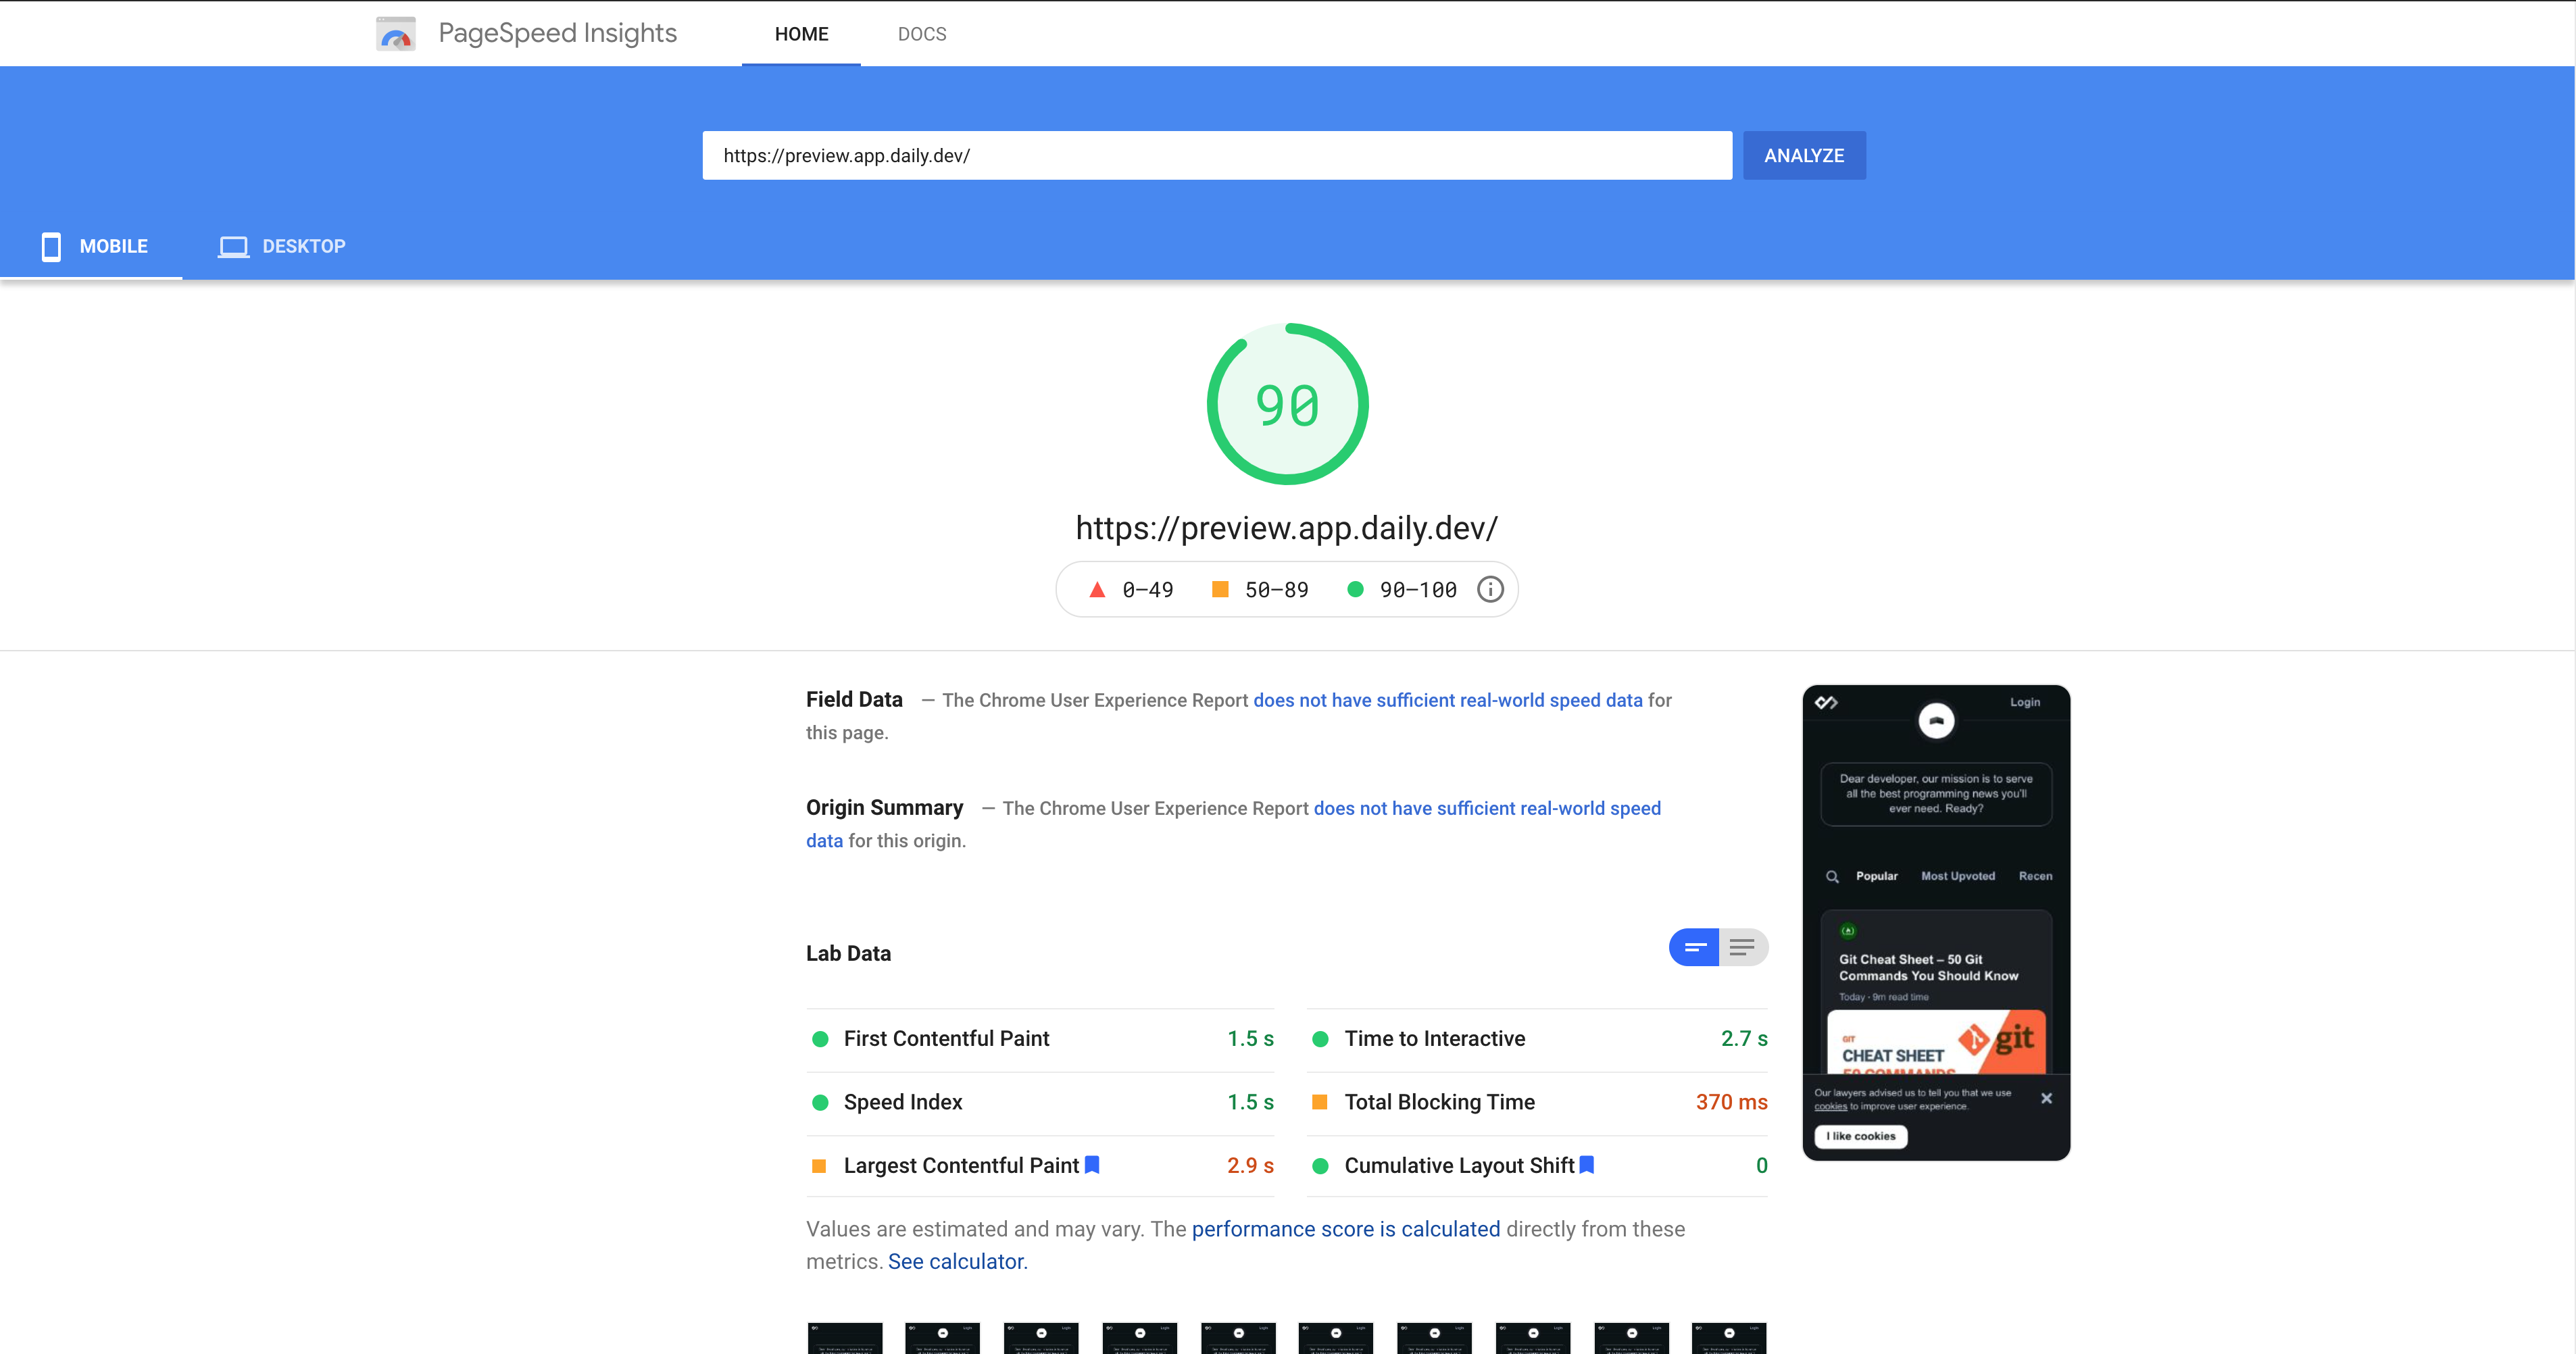
Task: Click the desktop laptop icon in the tab bar
Action: pos(233,246)
